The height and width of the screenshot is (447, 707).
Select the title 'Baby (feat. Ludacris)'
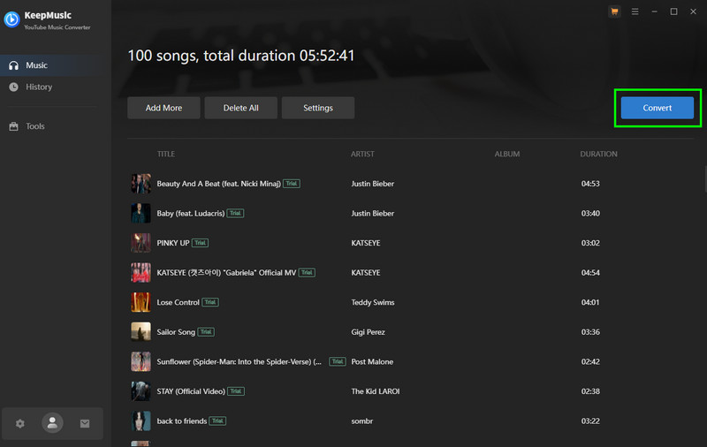click(x=190, y=213)
